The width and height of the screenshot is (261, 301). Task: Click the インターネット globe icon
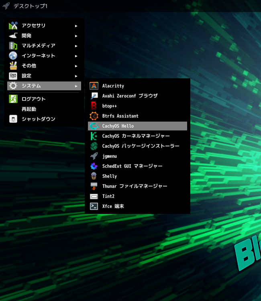click(x=13, y=56)
